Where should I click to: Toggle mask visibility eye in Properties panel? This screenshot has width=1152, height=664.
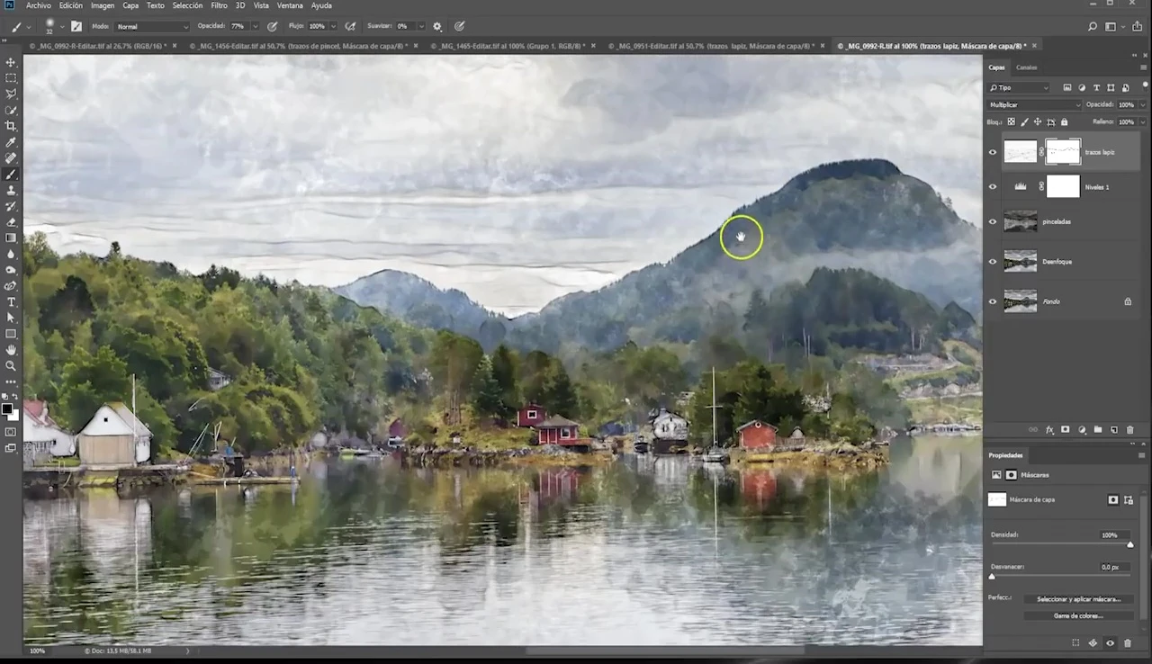pos(1110,643)
